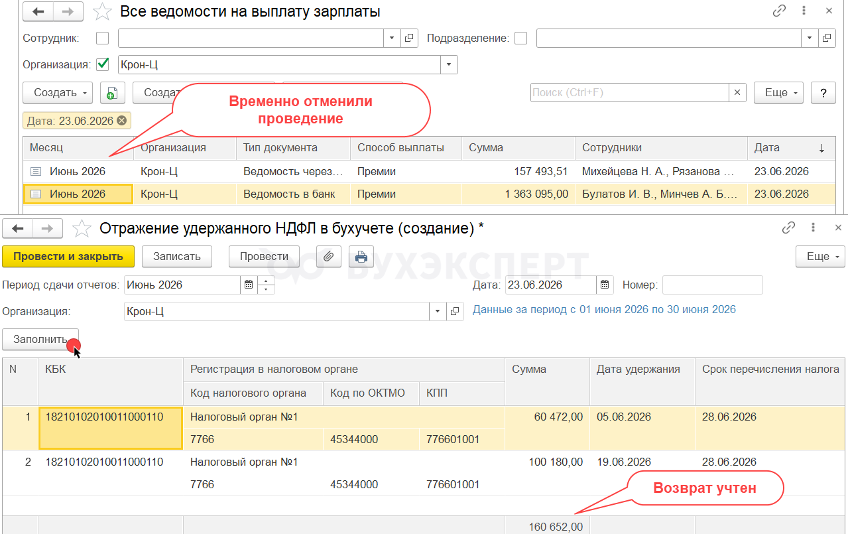The image size is (848, 534).
Task: Click the paperclip attachments icon
Action: (x=328, y=256)
